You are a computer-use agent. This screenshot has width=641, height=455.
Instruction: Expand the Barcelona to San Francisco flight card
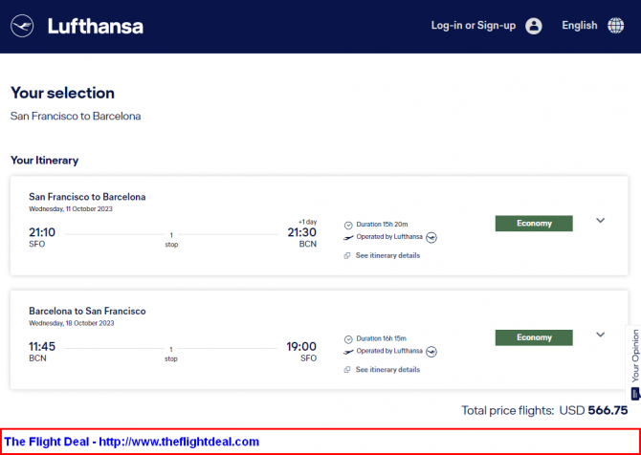tap(600, 335)
